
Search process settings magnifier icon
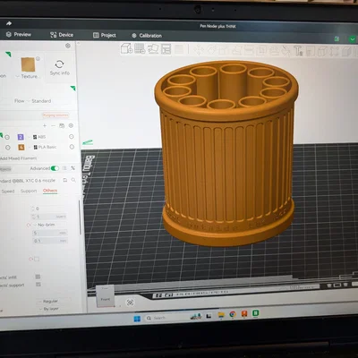click(73, 180)
